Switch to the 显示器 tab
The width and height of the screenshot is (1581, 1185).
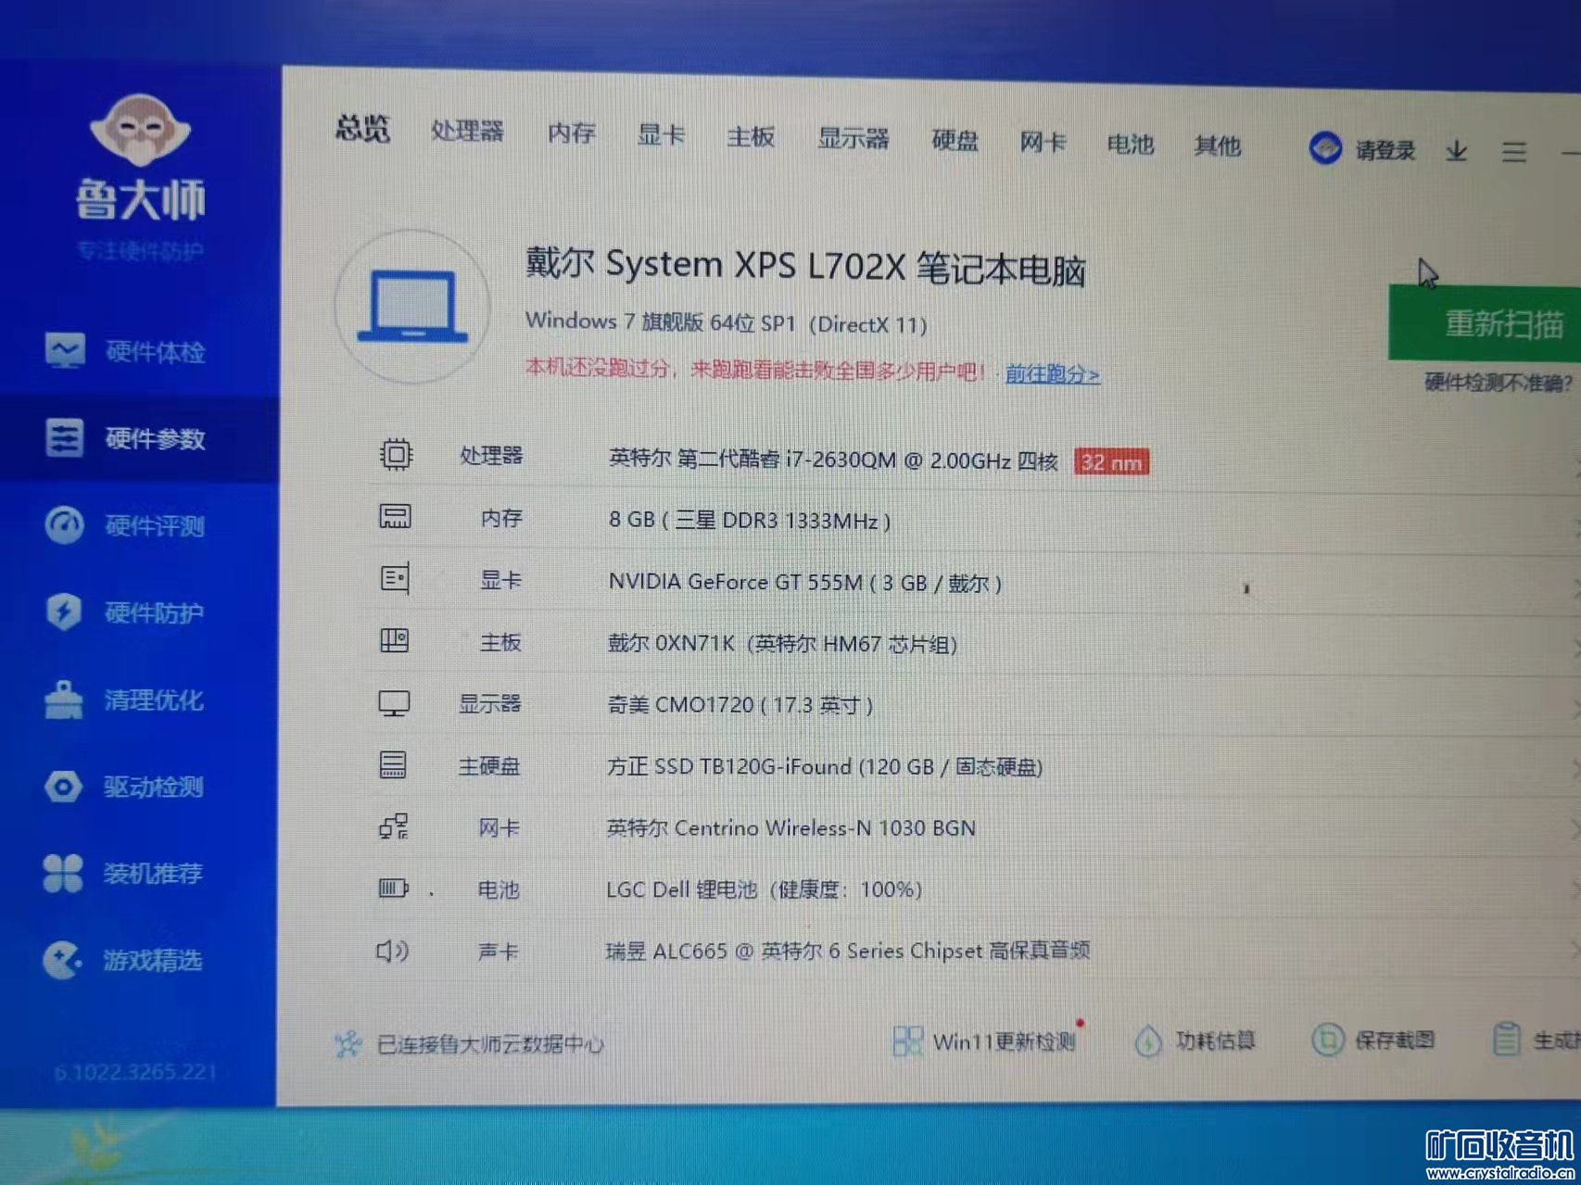(854, 140)
